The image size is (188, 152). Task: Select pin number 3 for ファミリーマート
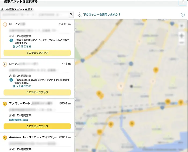(x=5, y=104)
